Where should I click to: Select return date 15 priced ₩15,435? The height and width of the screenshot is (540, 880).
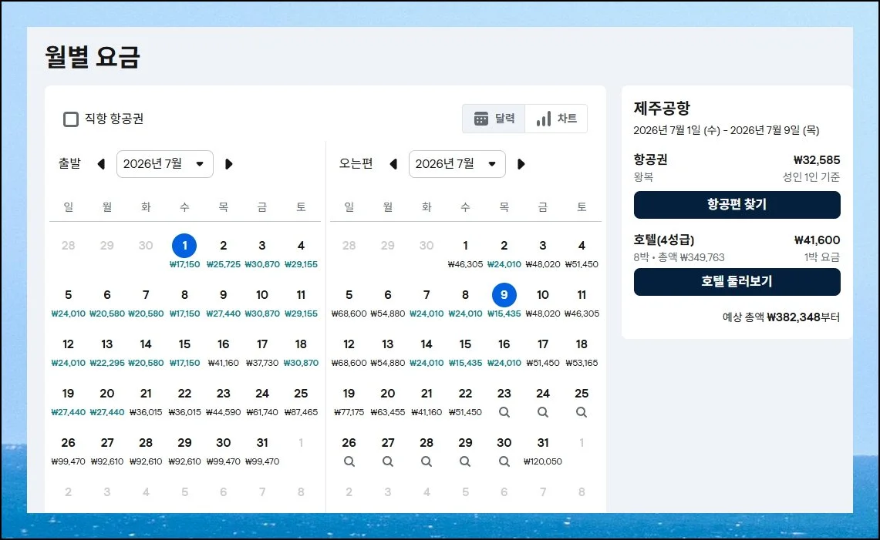click(x=465, y=350)
